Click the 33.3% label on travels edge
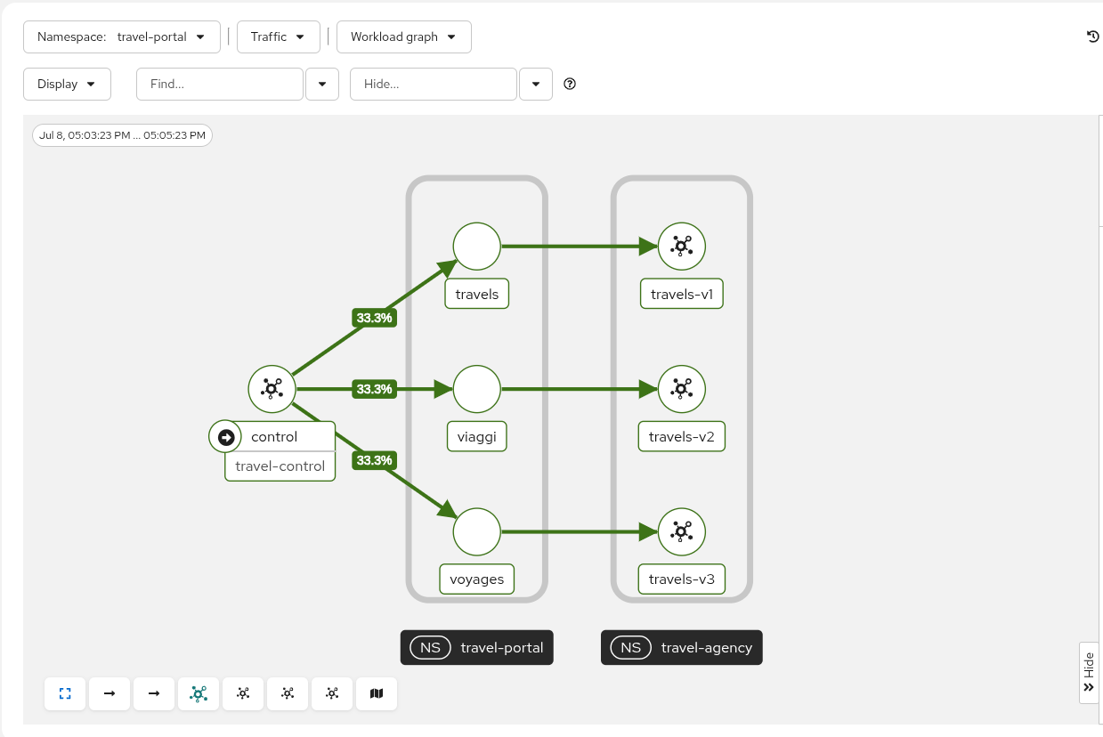1103x737 pixels. (375, 318)
